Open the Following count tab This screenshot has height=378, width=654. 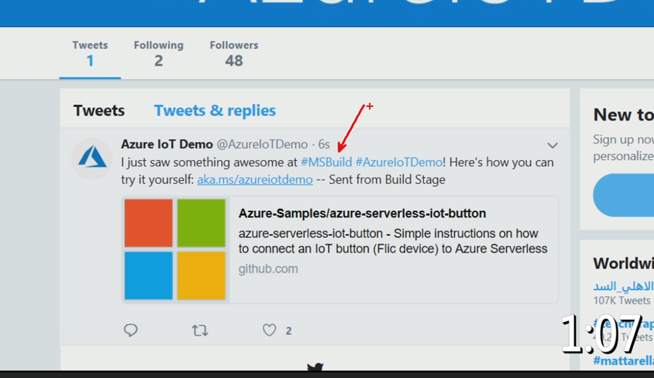point(158,54)
